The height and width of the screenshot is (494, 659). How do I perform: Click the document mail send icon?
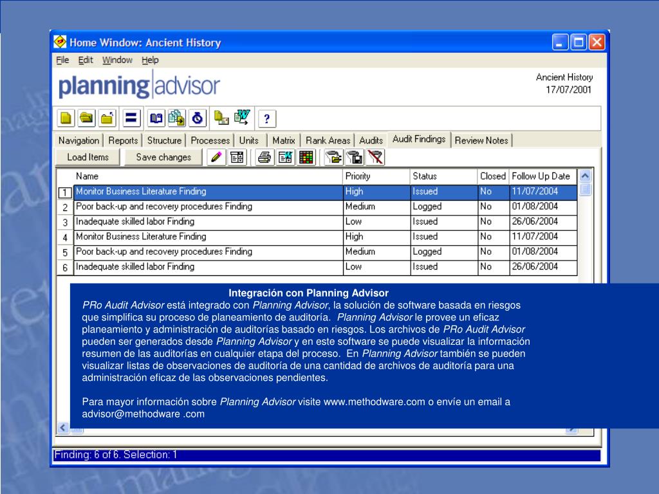221,118
